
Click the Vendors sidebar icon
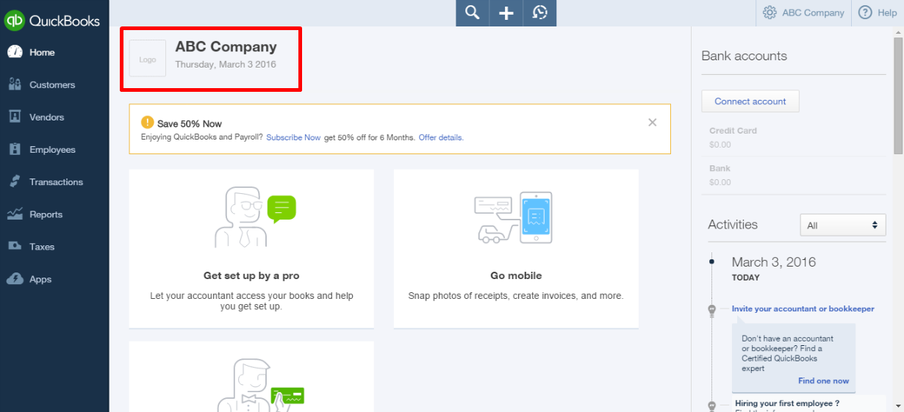[15, 117]
